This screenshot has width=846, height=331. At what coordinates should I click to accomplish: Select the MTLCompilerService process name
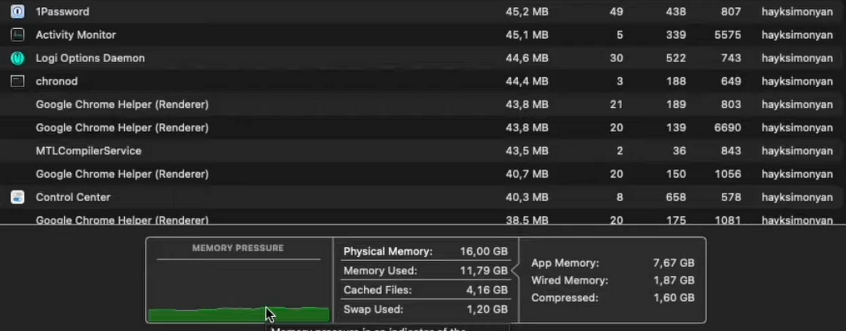click(88, 151)
